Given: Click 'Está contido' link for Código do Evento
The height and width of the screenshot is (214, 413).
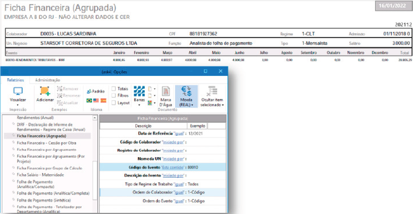Looking at the screenshot, I should [173, 167].
